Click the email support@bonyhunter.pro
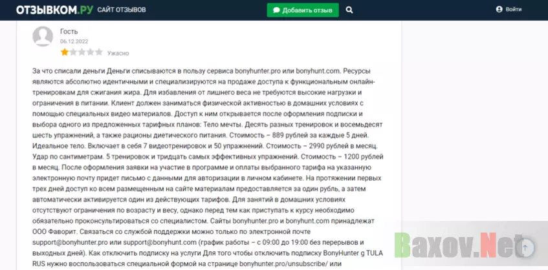This screenshot has width=548, height=270. tap(70, 242)
